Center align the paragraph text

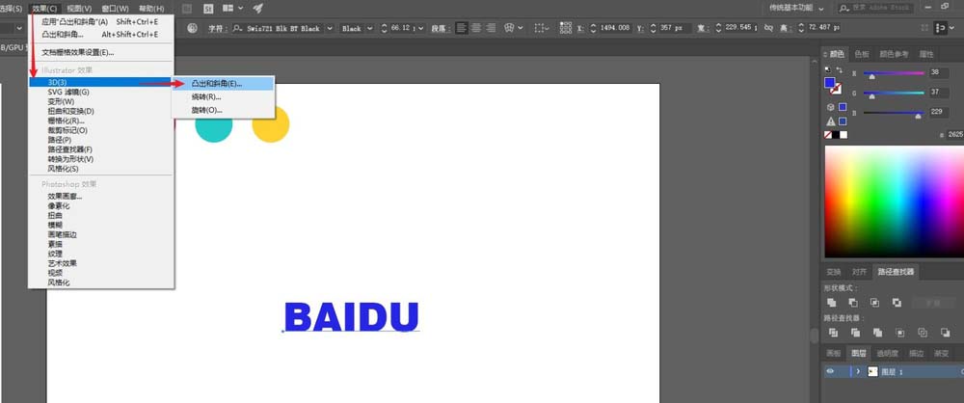(476, 28)
